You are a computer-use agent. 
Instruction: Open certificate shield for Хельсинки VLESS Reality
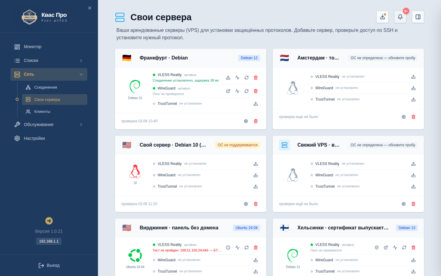click(377, 247)
